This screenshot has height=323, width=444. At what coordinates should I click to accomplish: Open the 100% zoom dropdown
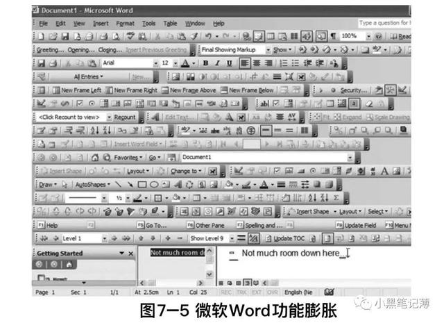coord(368,36)
